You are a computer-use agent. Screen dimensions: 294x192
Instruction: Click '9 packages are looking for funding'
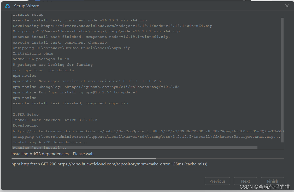click(53, 65)
